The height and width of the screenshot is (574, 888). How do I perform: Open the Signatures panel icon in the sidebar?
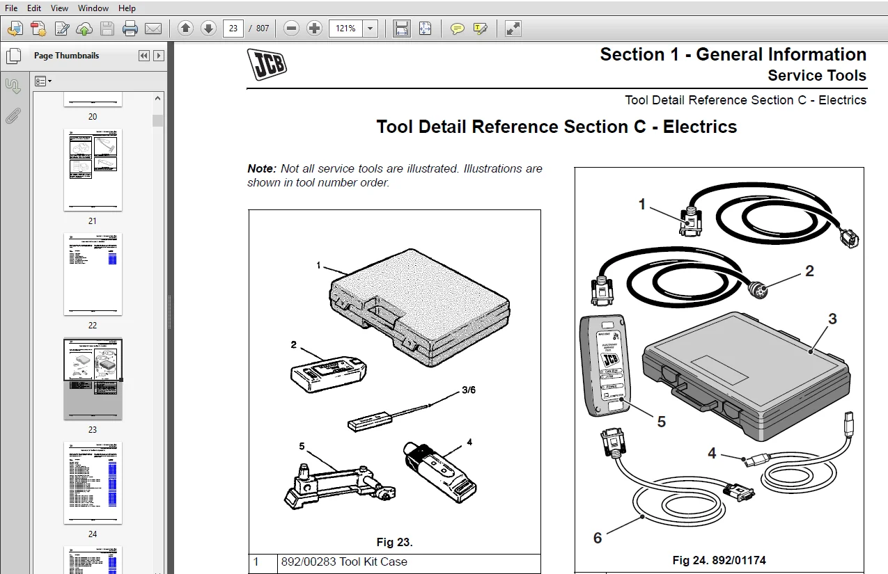[13, 86]
